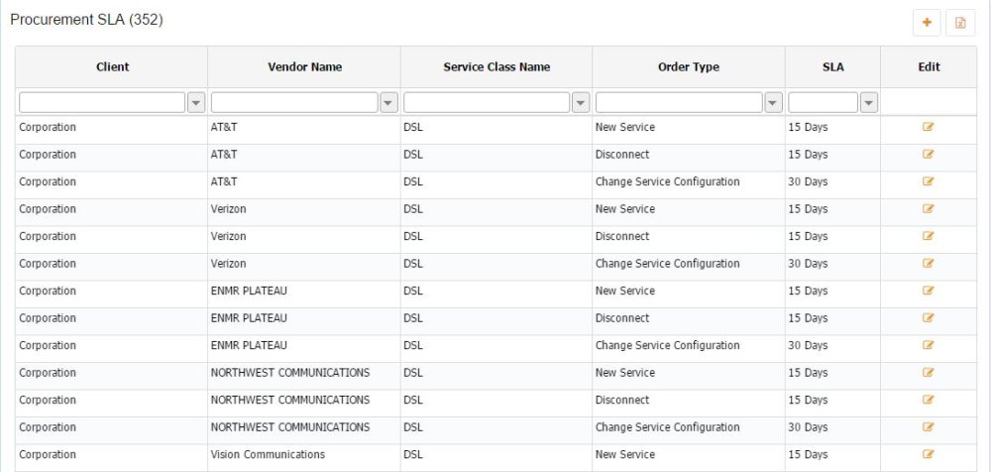Image resolution: width=991 pixels, height=472 pixels.
Task: Click the orange plus add SLA icon
Action: (x=927, y=23)
